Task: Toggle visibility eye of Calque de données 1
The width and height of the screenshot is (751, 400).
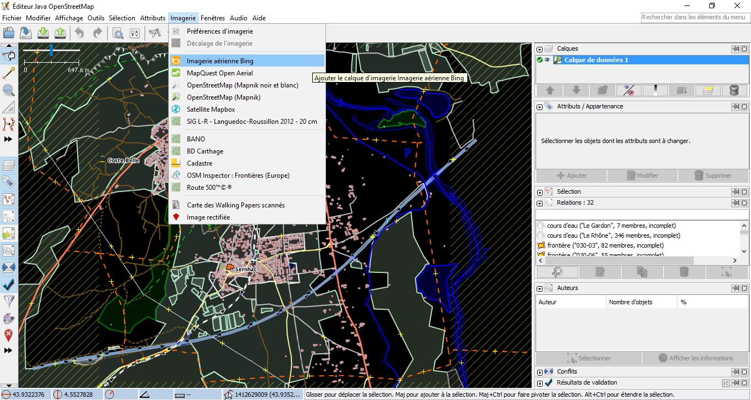Action: 548,60
